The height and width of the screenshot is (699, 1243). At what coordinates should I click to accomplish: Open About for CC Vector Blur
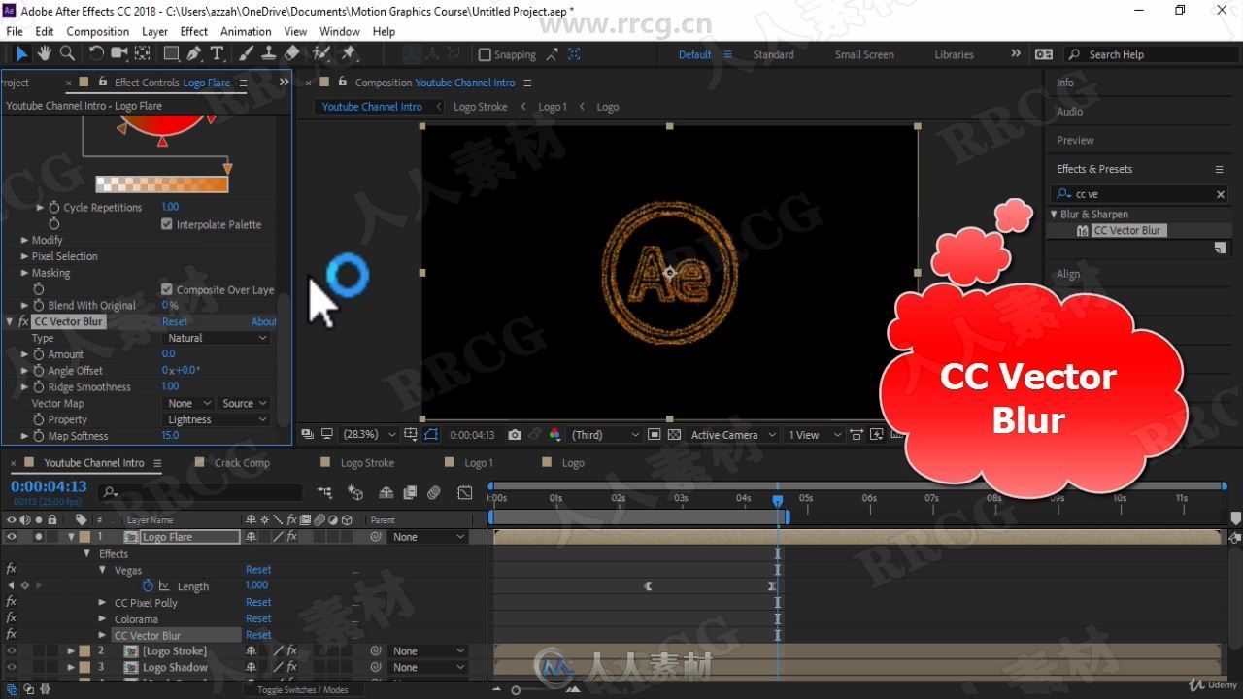click(264, 321)
